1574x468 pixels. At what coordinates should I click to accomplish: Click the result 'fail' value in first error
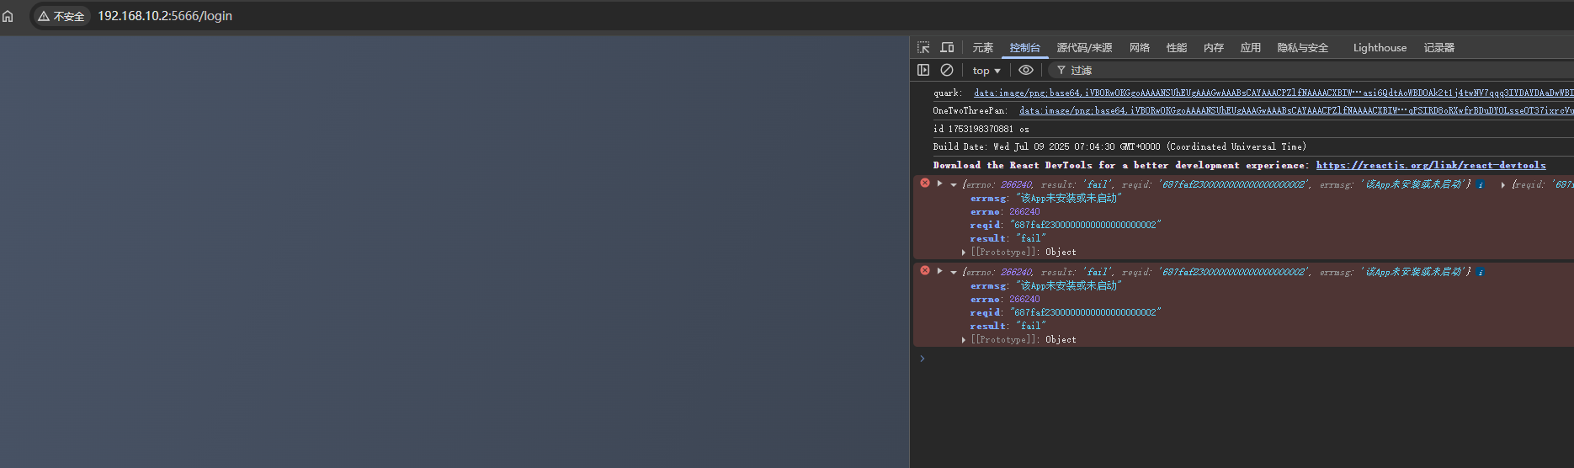click(x=1031, y=238)
